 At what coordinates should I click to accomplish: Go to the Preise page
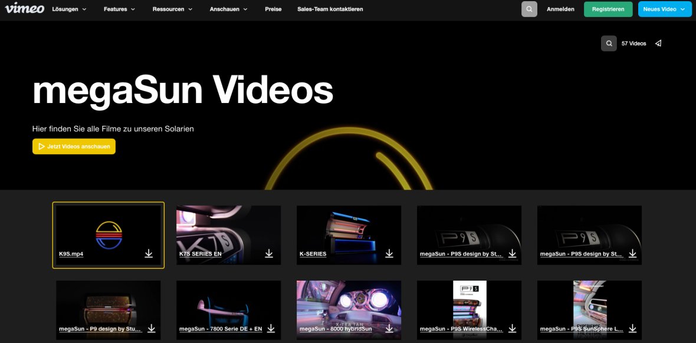(274, 9)
